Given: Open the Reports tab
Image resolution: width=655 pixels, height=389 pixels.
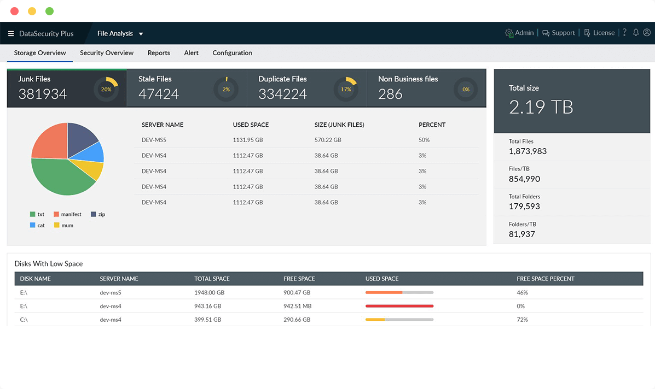Looking at the screenshot, I should point(159,53).
